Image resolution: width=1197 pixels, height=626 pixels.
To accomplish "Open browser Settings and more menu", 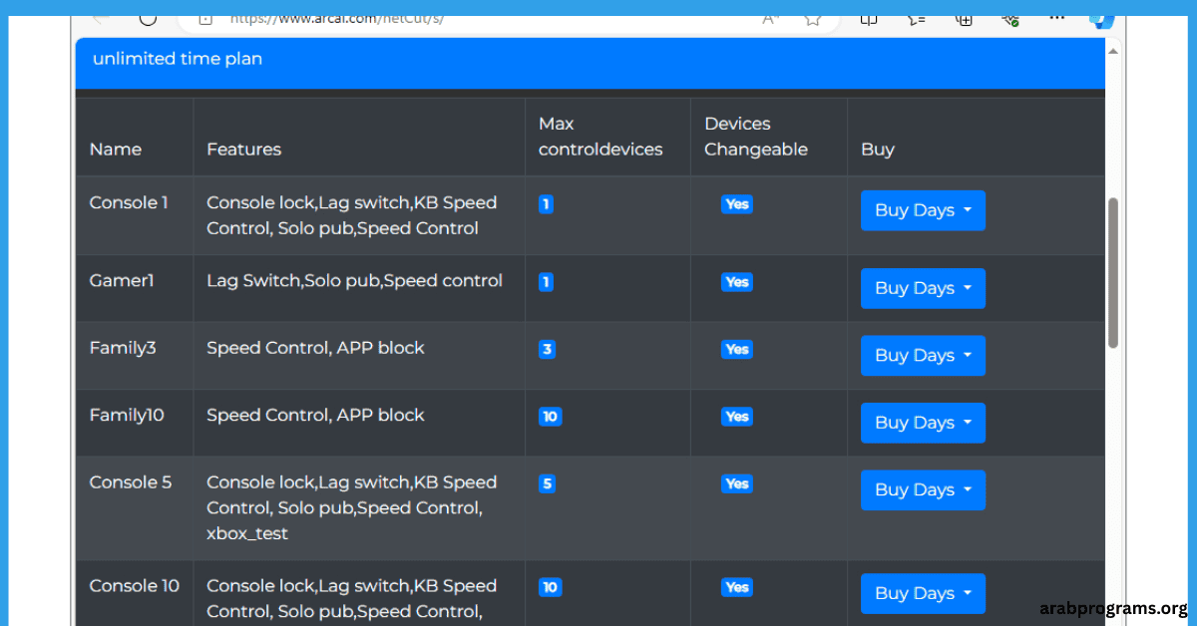I will 1057,17.
